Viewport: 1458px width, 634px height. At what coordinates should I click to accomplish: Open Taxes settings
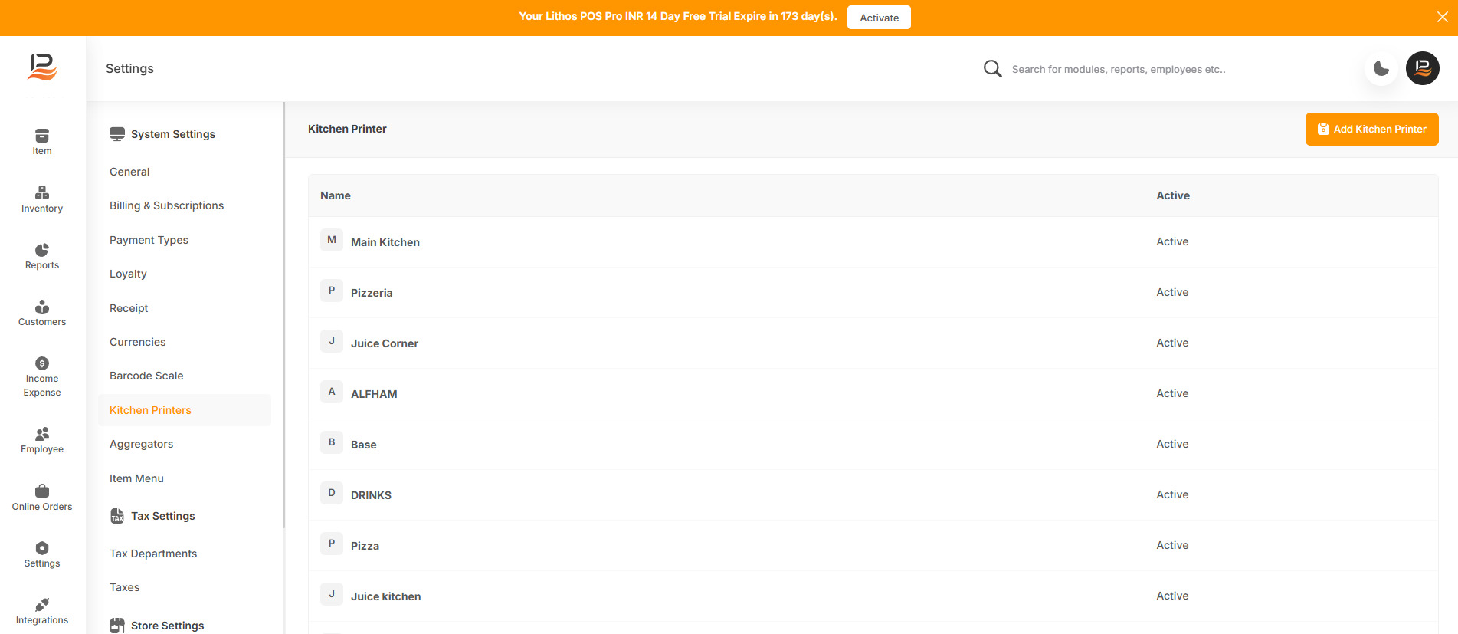coord(125,587)
